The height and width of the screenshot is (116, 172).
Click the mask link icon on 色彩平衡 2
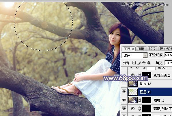[139, 75]
